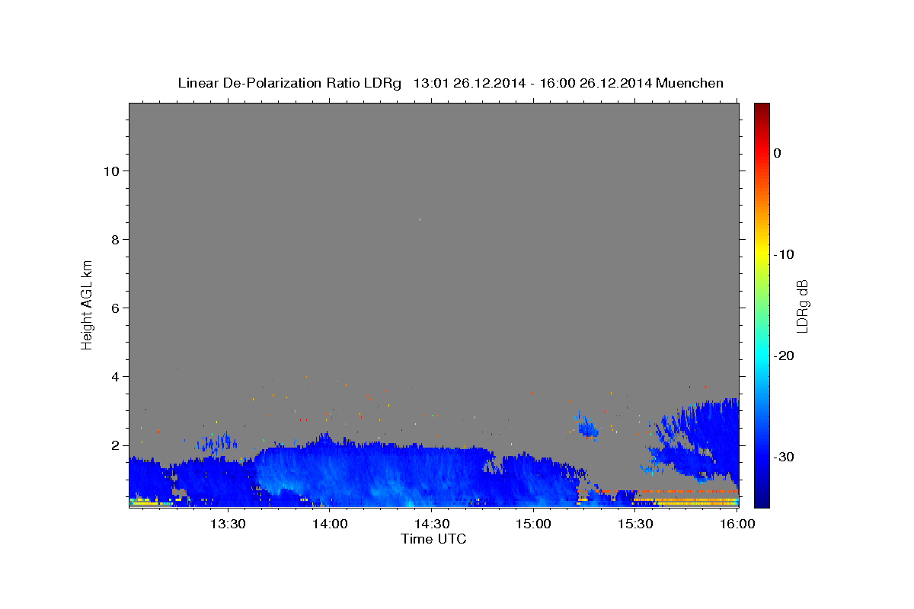This screenshot has width=914, height=609.
Task: Click the 15:30 time tick label
Action: click(x=635, y=525)
